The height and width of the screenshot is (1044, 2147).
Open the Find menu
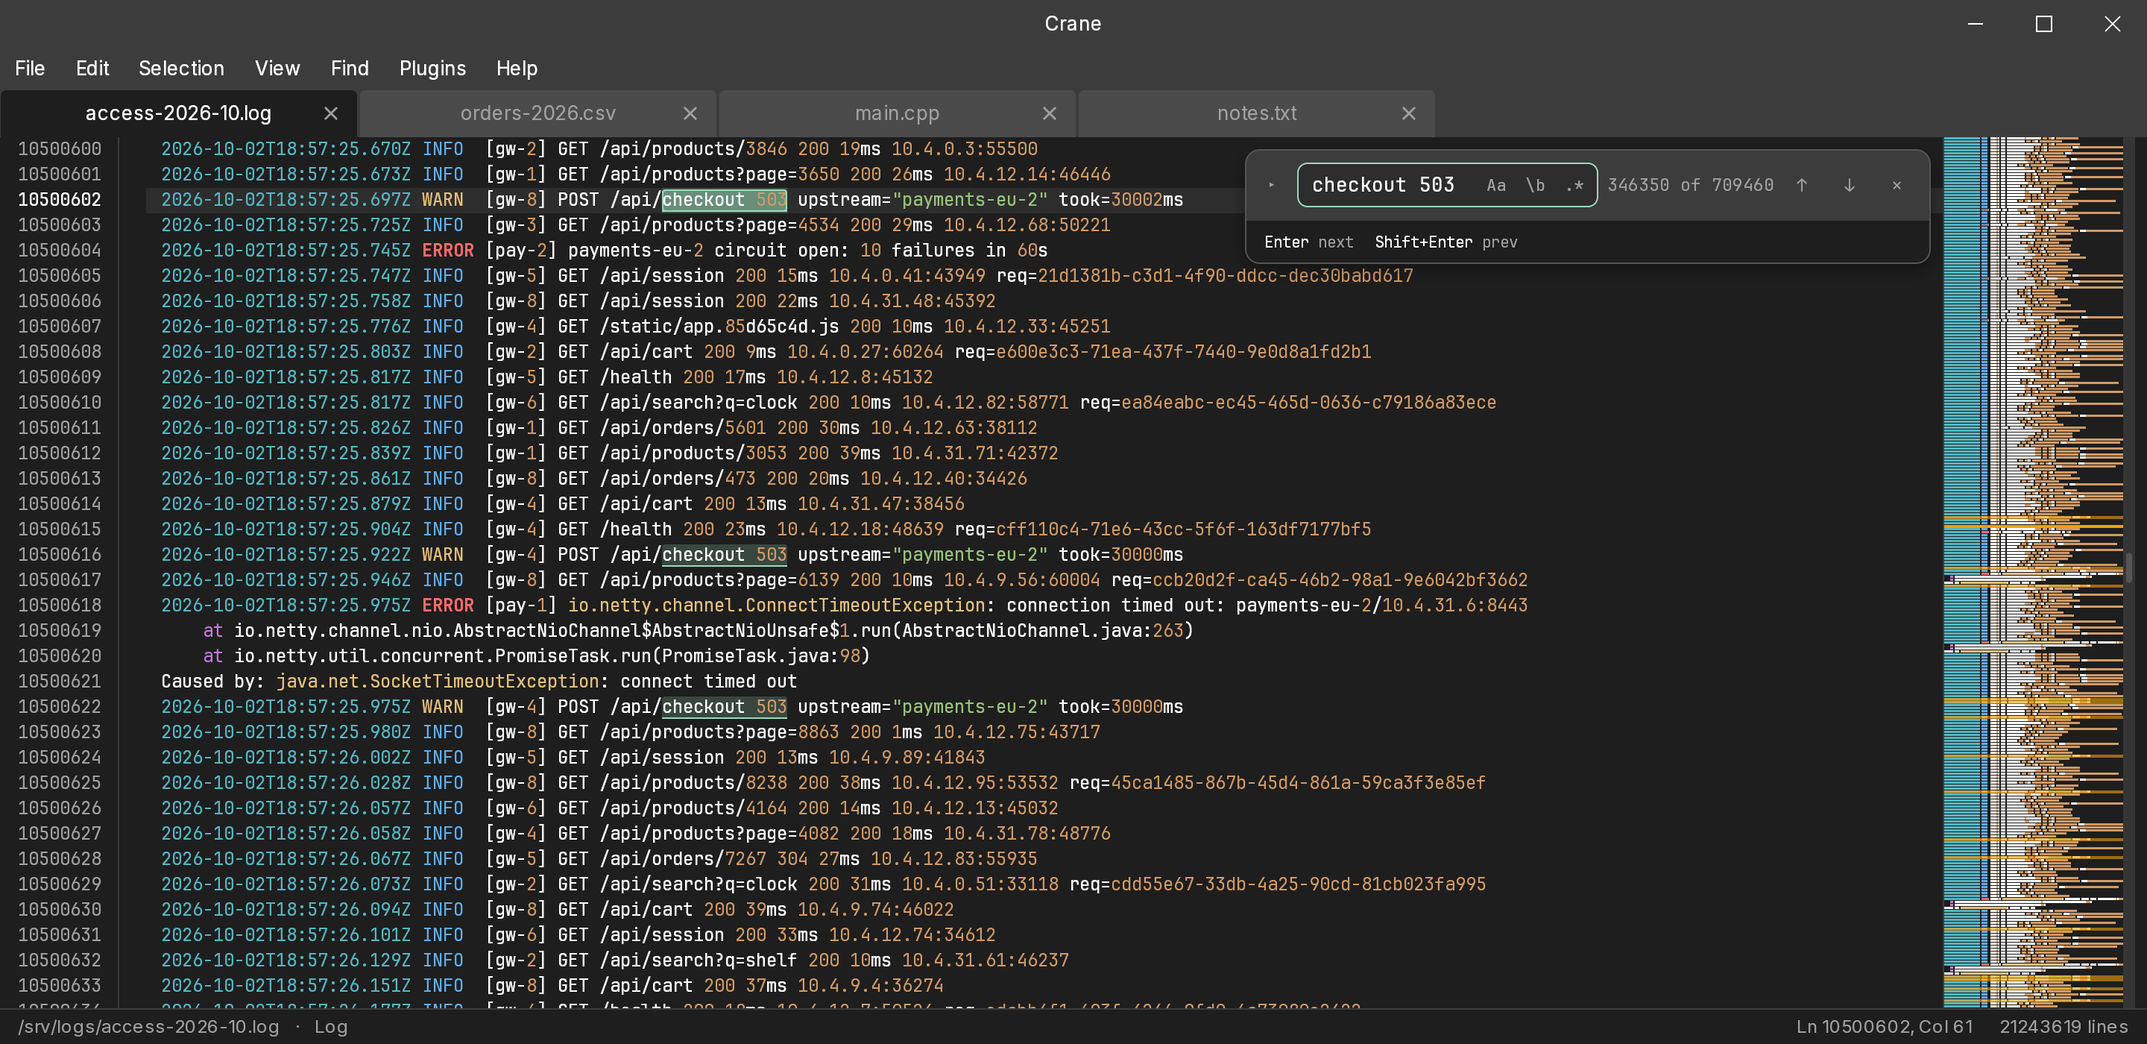pyautogui.click(x=350, y=69)
